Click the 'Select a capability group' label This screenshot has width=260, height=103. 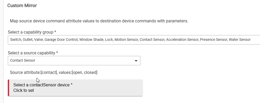point(32,32)
